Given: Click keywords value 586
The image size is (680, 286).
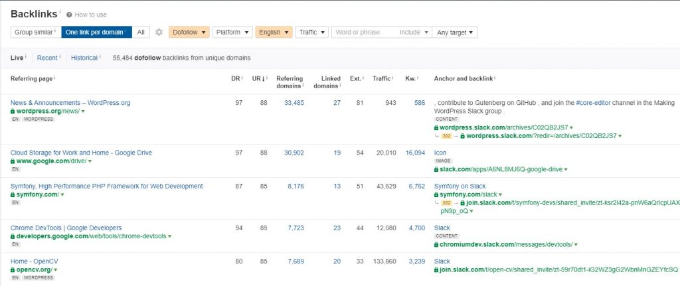Looking at the screenshot, I should coord(420,103).
